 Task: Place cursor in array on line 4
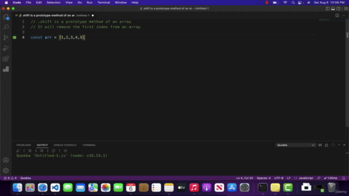coord(72,38)
